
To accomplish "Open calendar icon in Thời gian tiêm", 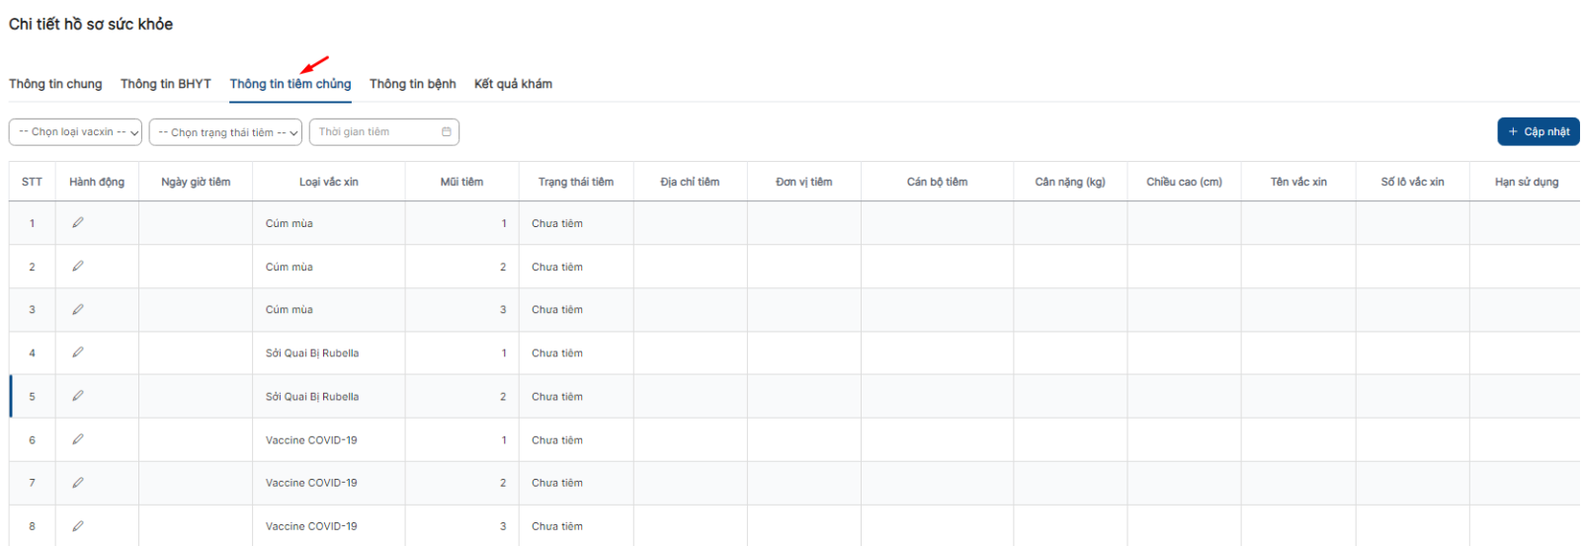I will tap(447, 131).
